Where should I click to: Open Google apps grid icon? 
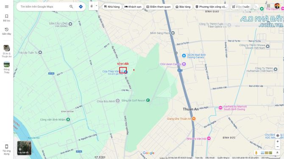[x=268, y=6]
